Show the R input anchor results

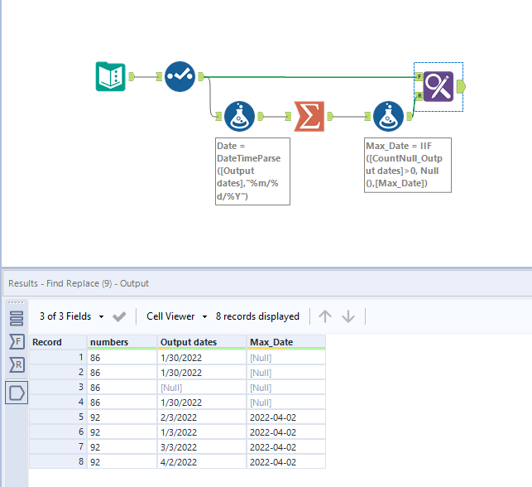pyautogui.click(x=17, y=365)
